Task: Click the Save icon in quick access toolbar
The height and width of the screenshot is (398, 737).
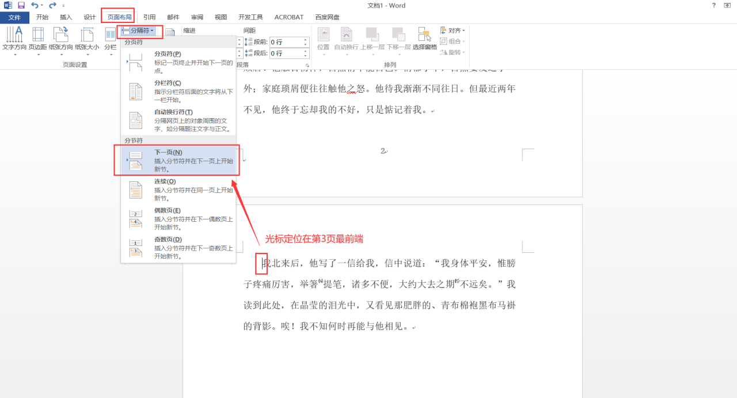Action: click(21, 5)
